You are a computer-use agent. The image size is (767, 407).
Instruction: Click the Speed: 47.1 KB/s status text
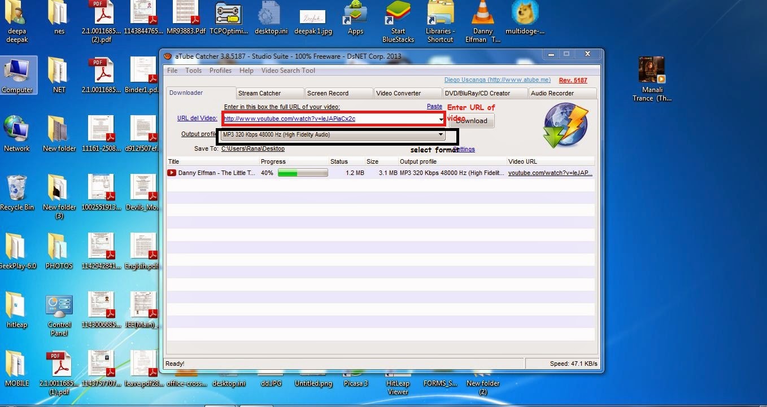573,364
